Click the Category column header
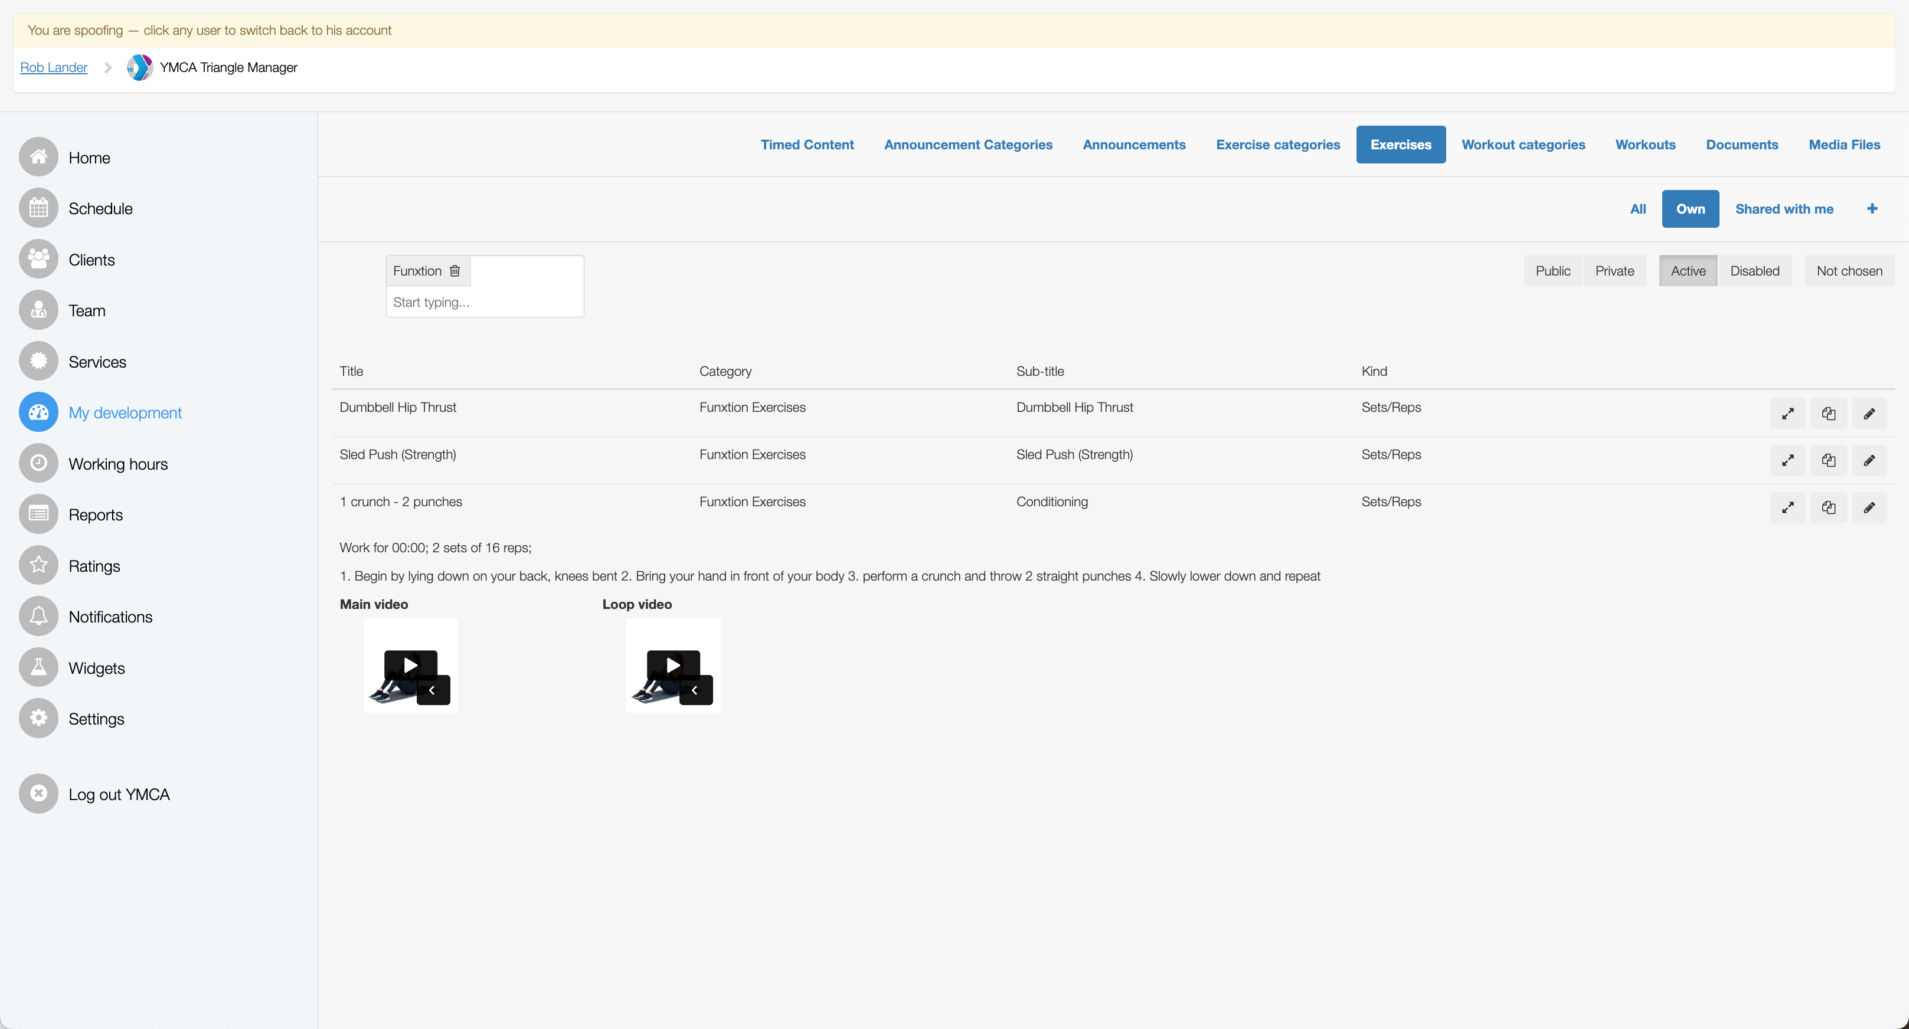 click(725, 371)
